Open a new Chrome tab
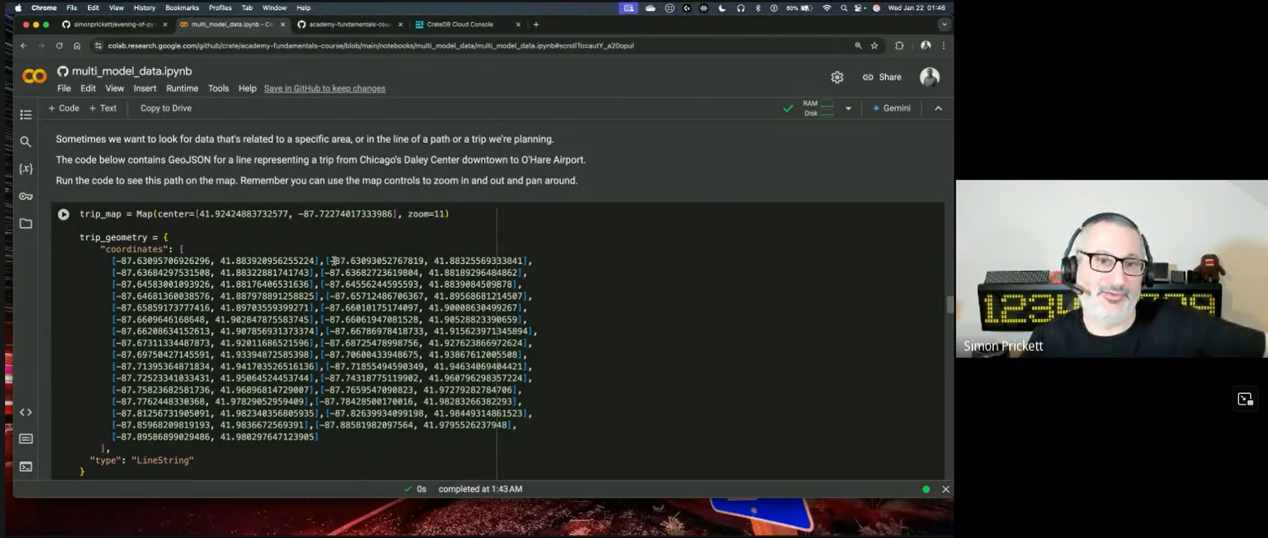 click(x=536, y=24)
